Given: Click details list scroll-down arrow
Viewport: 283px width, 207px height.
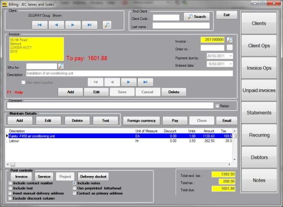Looking at the screenshot, I should (x=235, y=159).
